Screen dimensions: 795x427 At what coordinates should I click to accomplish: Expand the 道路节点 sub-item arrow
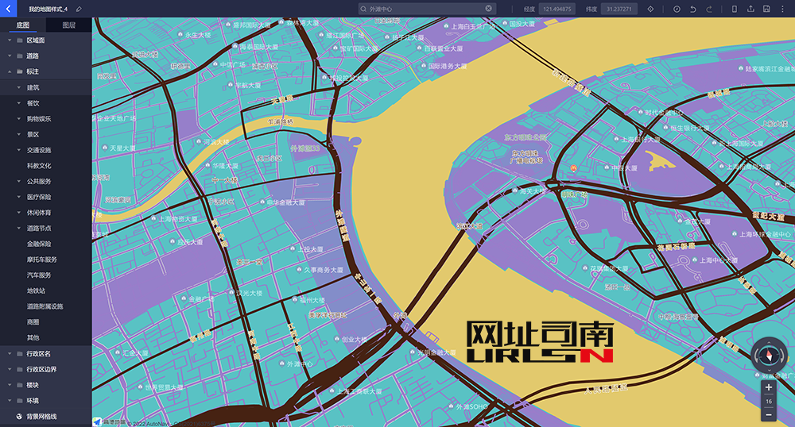[19, 228]
